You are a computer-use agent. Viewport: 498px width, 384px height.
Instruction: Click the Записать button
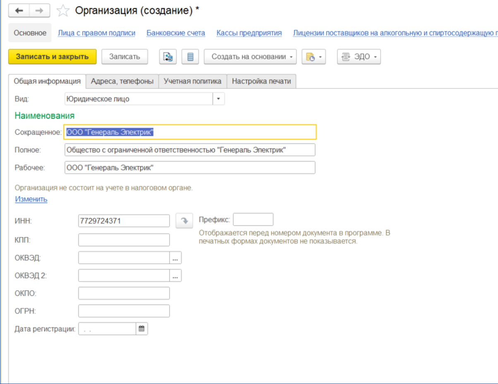[x=124, y=57]
